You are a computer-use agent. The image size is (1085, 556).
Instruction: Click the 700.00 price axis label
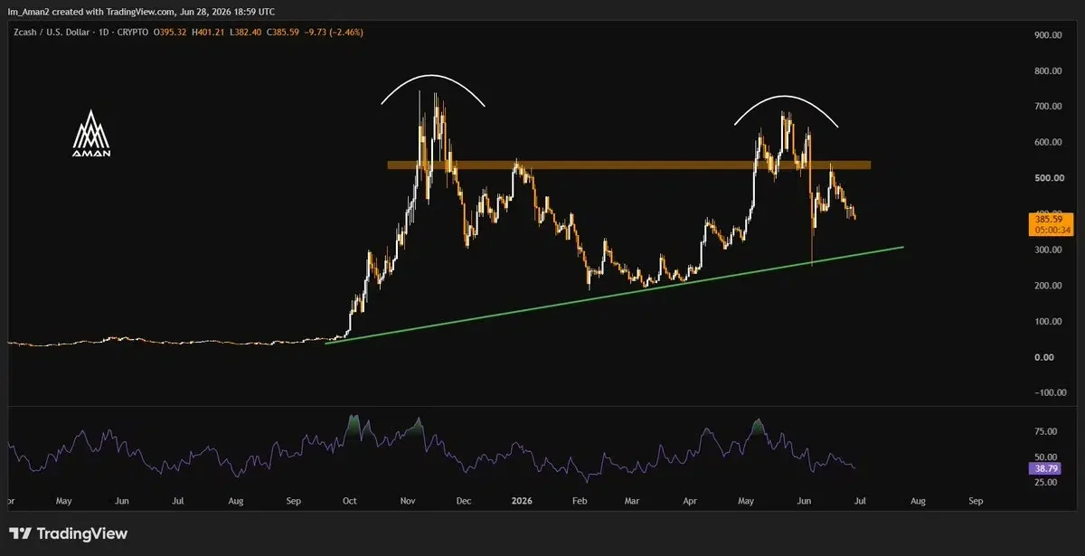1047,107
